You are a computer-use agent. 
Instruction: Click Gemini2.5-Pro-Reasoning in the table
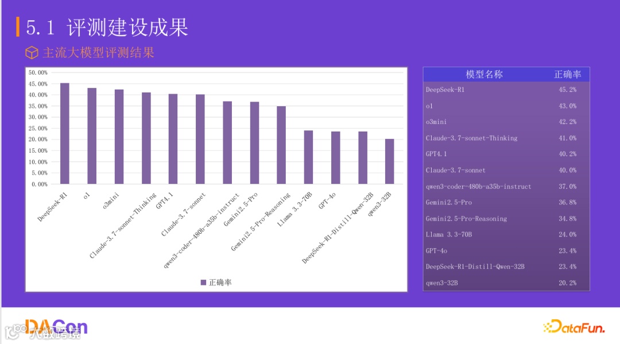coord(466,219)
